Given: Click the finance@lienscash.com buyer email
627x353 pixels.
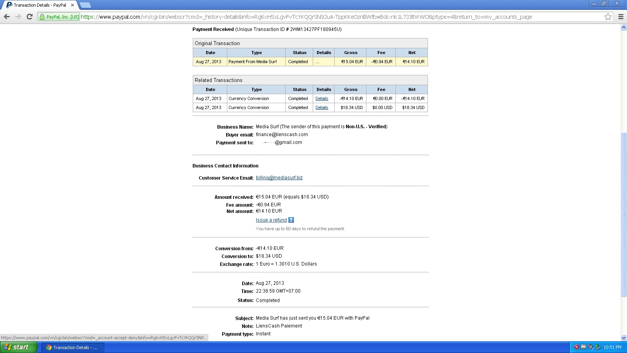Looking at the screenshot, I should (282, 135).
